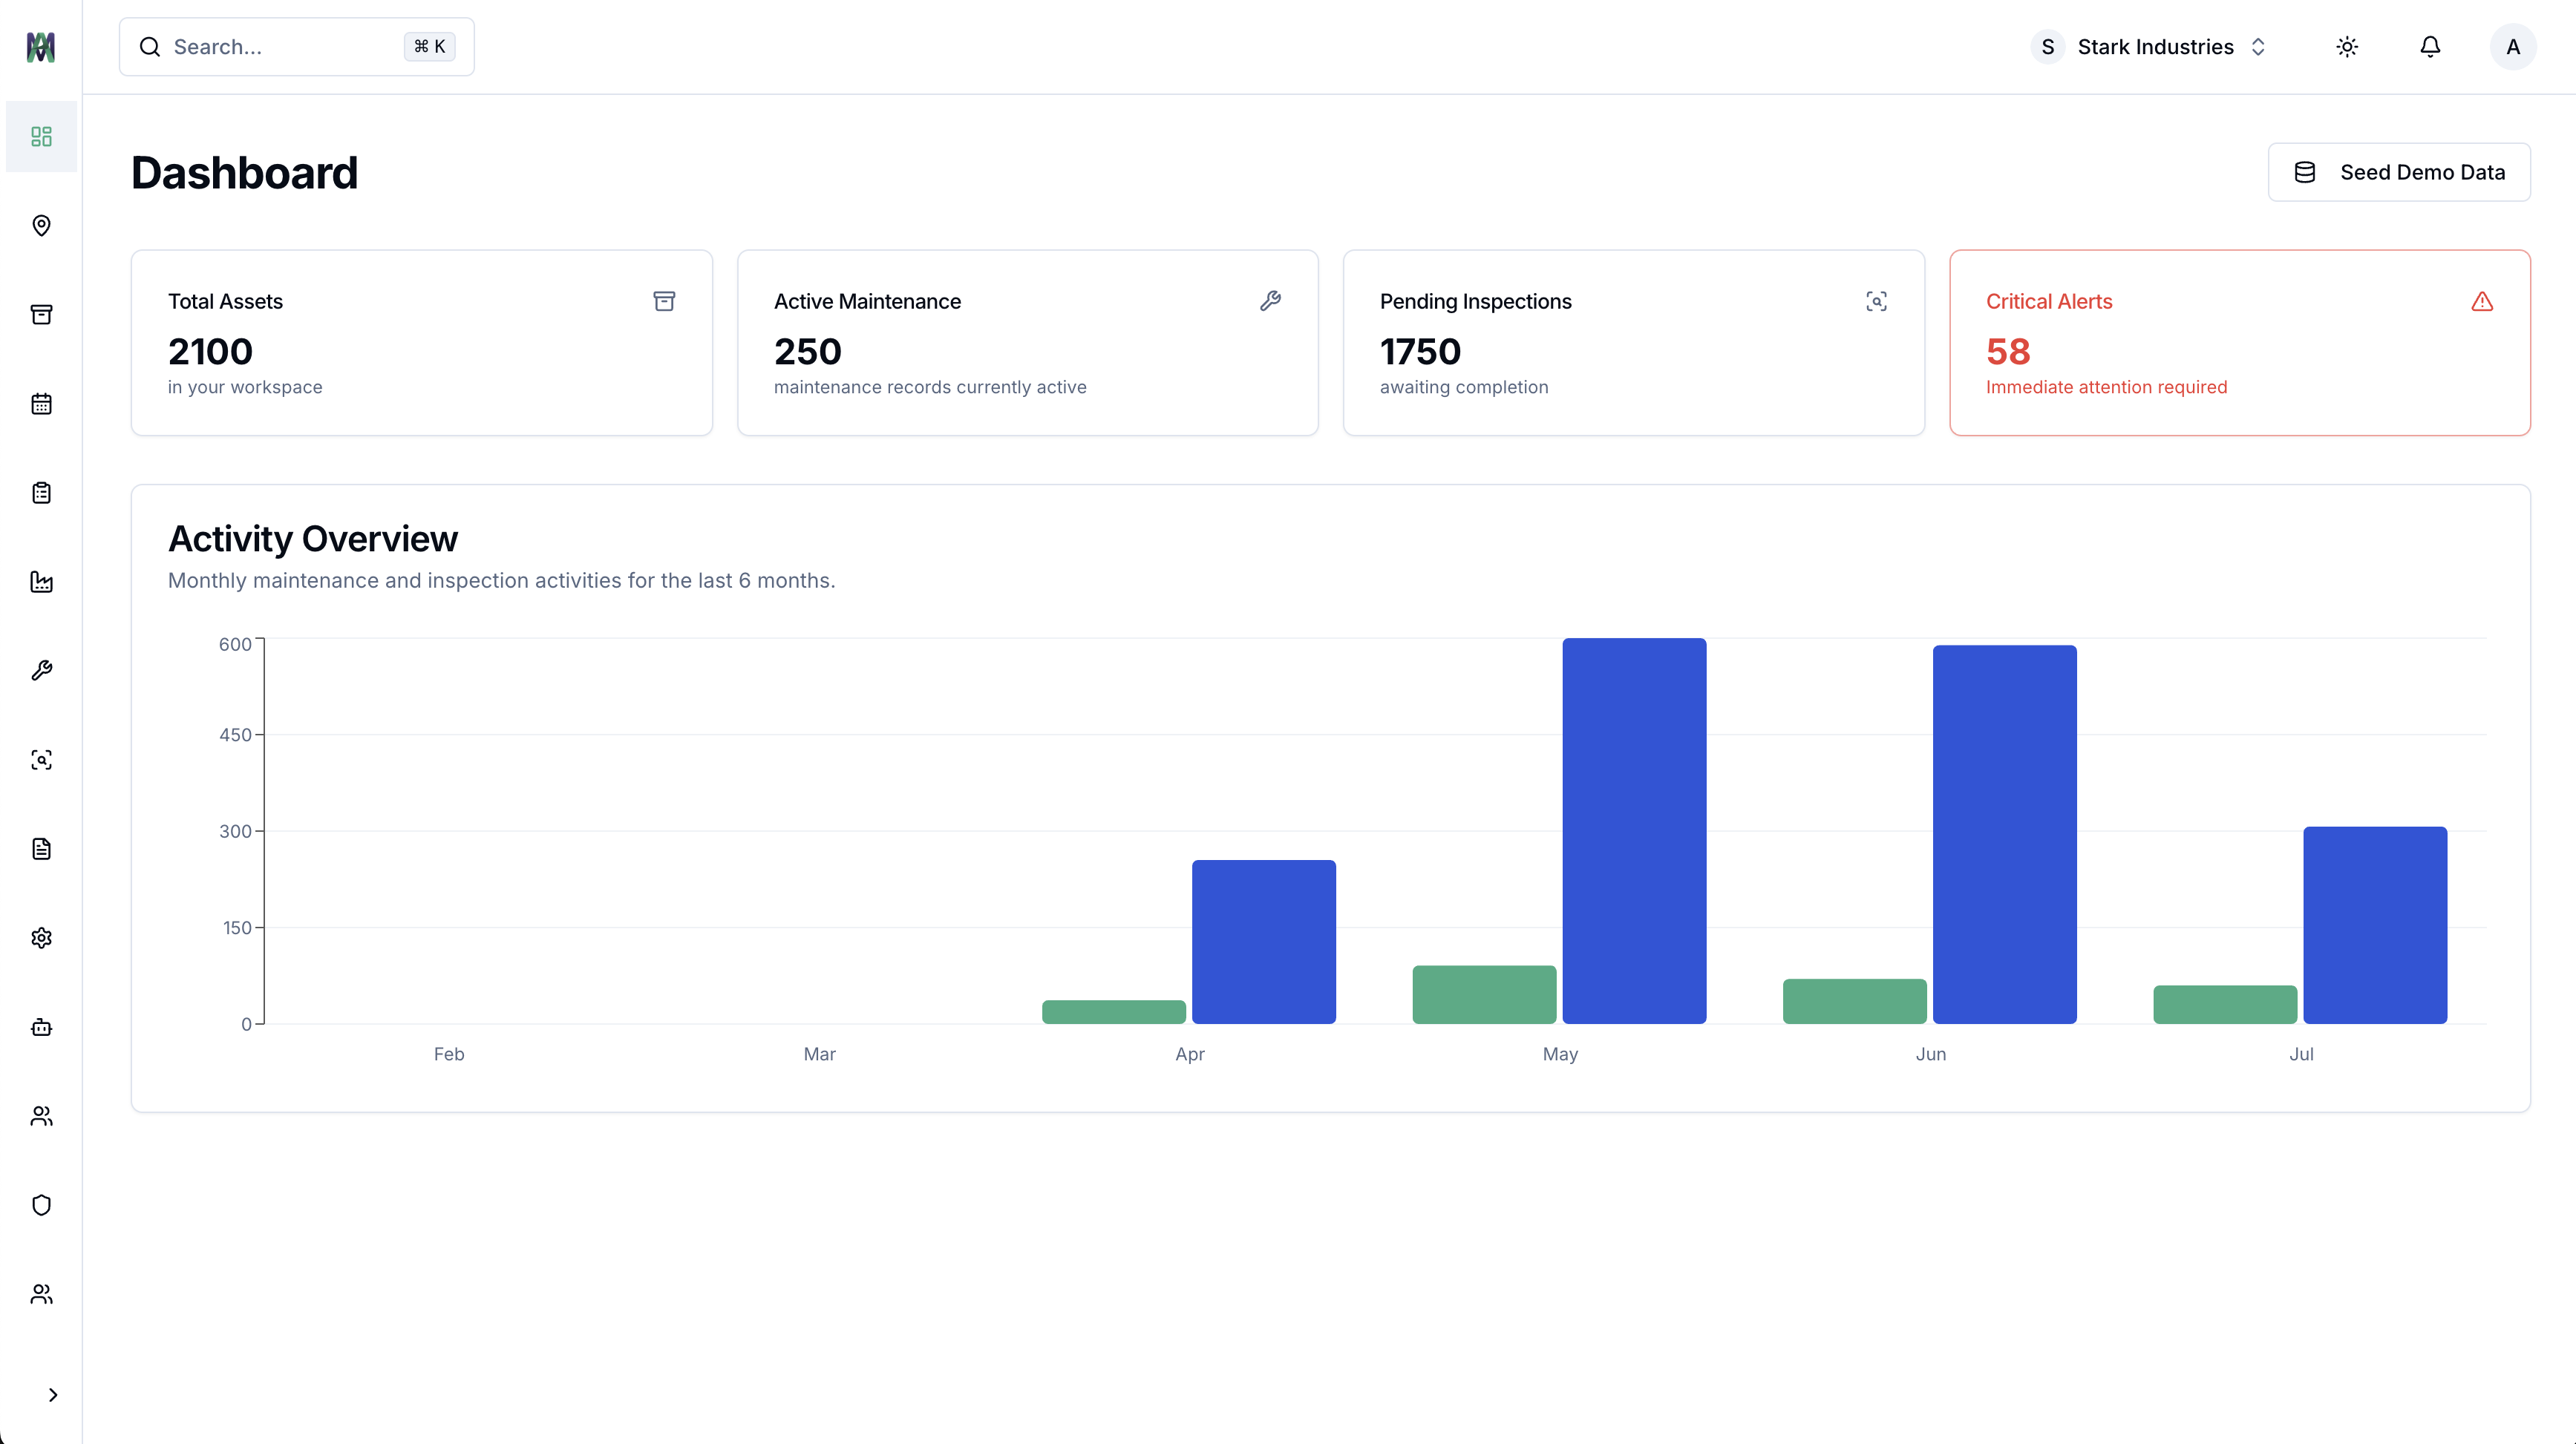Screen dimensions: 2576x1444
Task: Open the scan inspection sidebar icon
Action: tap(41, 760)
